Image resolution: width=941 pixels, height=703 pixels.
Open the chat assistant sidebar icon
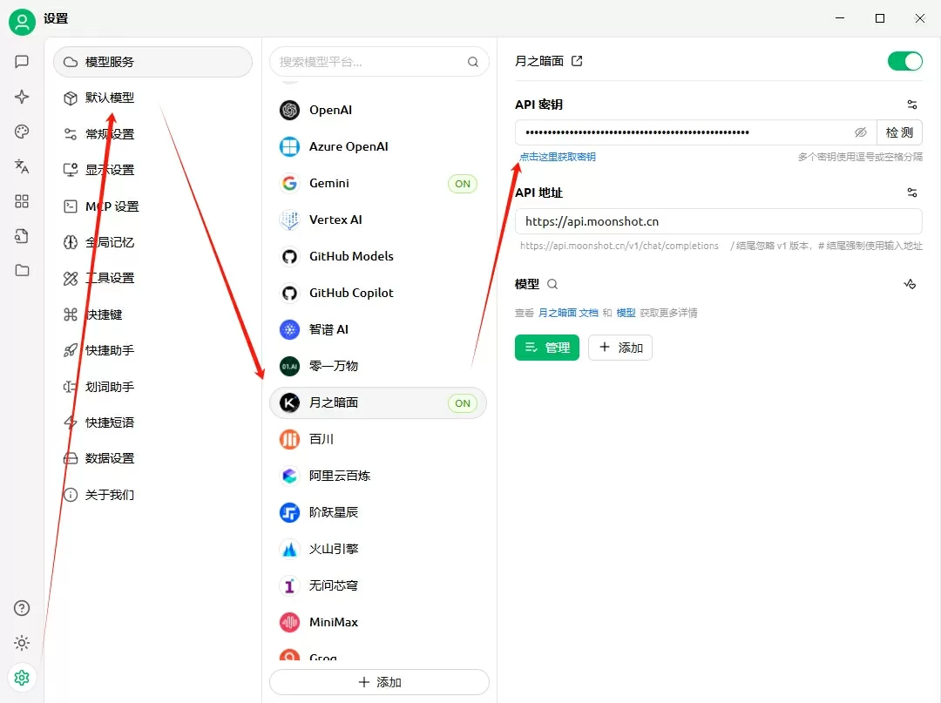click(x=22, y=62)
